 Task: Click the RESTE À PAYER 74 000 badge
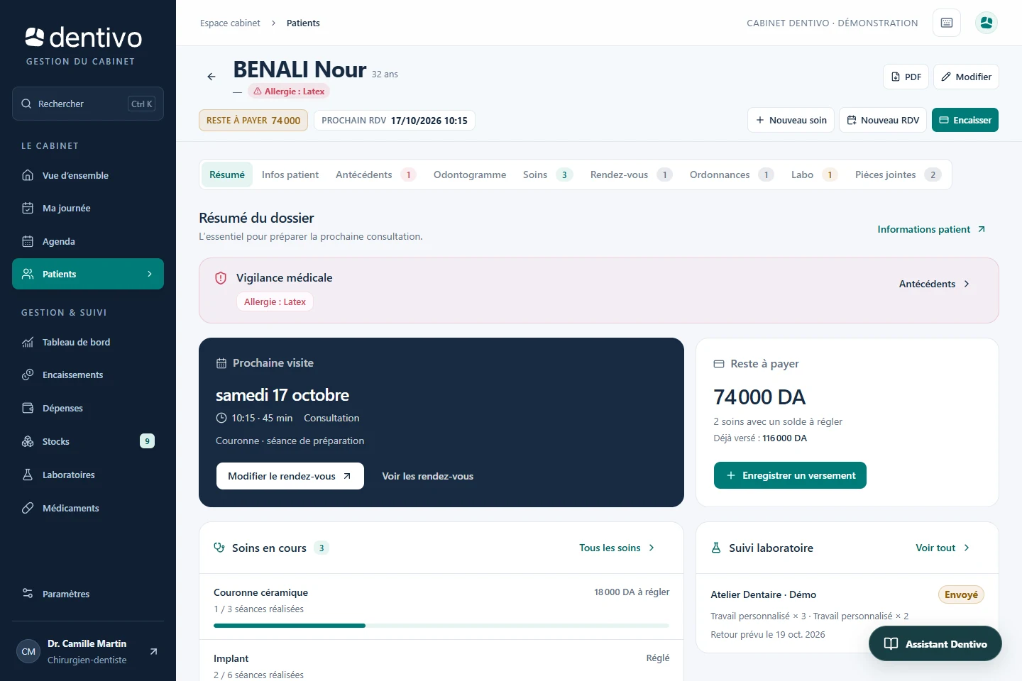pyautogui.click(x=253, y=121)
